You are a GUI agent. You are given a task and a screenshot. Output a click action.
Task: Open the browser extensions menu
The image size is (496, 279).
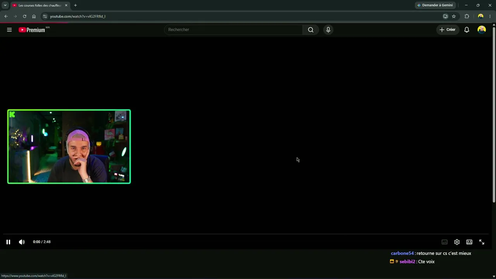tap(467, 16)
